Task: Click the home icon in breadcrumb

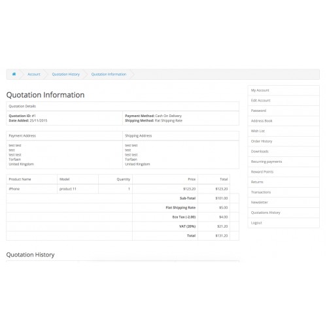Action: pyautogui.click(x=14, y=74)
